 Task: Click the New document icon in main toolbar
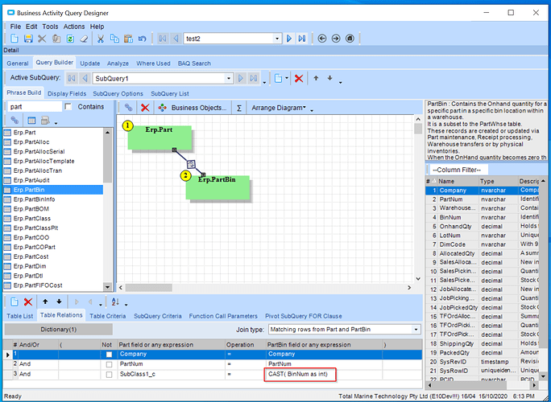(14, 39)
